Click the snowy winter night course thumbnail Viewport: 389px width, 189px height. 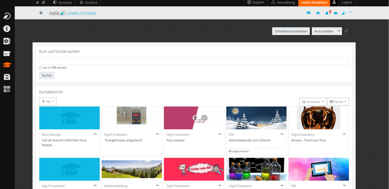256,118
